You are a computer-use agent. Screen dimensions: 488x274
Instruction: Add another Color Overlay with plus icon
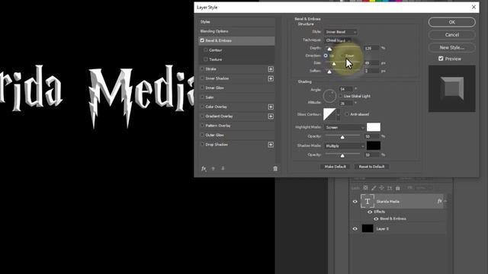(271, 107)
